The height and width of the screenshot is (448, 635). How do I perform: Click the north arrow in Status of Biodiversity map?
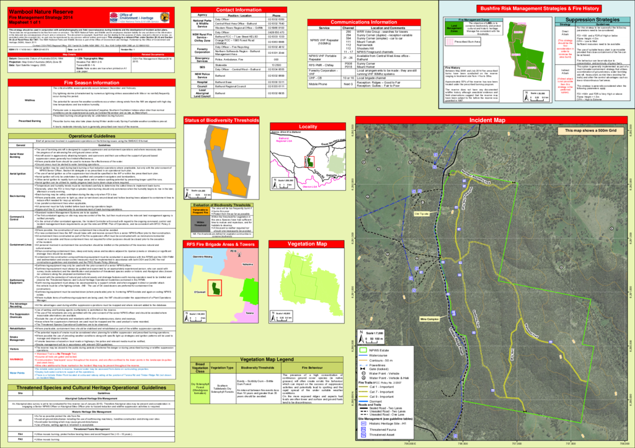[x=187, y=194]
